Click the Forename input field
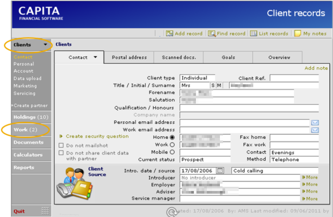Image resolution: width=333 pixels, height=217 pixels. [237, 93]
